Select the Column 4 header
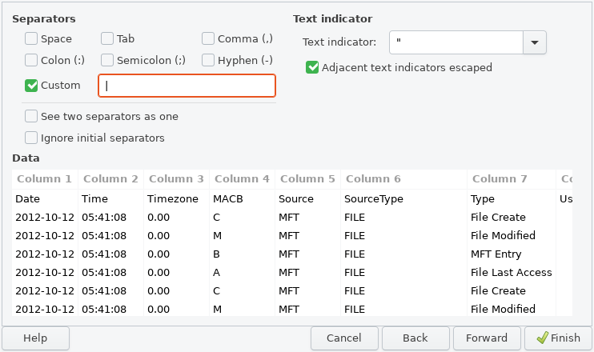The width and height of the screenshot is (594, 352). pos(242,178)
